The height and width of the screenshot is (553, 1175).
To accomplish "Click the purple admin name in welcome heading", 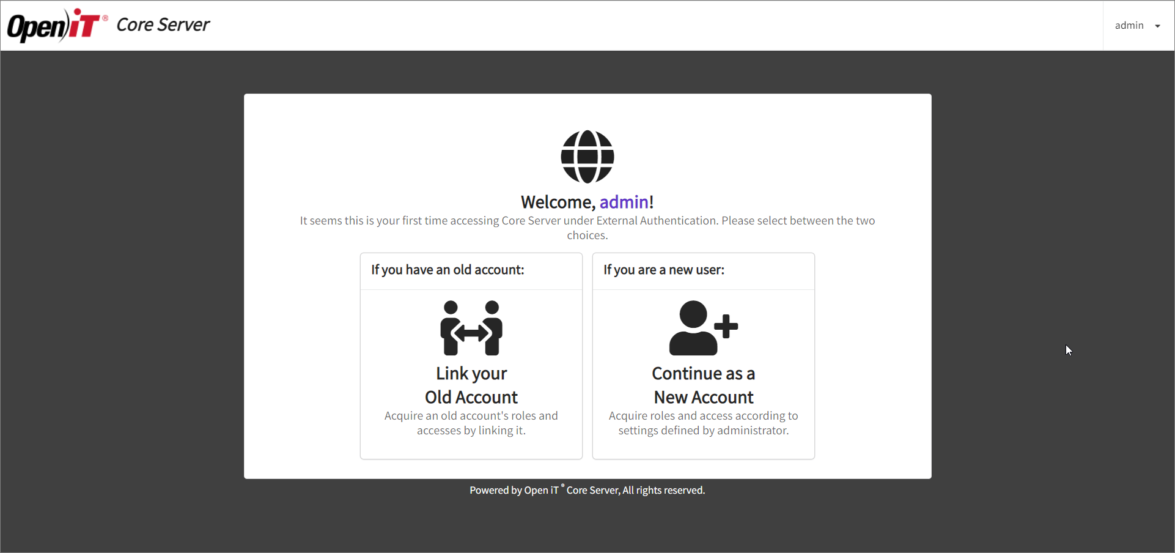I will click(x=624, y=202).
